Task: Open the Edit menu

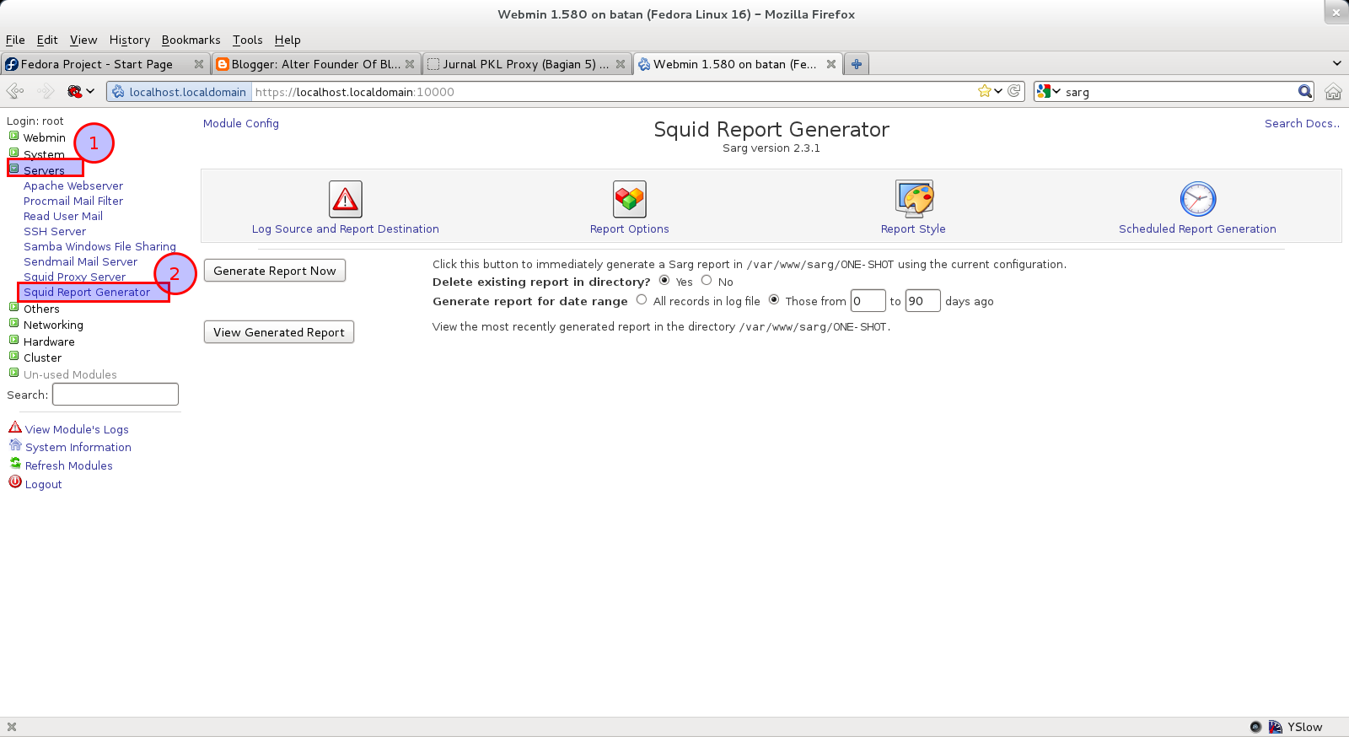Action: pyautogui.click(x=47, y=40)
